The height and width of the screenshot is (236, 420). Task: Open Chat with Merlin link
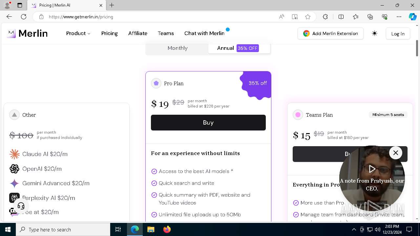[204, 33]
